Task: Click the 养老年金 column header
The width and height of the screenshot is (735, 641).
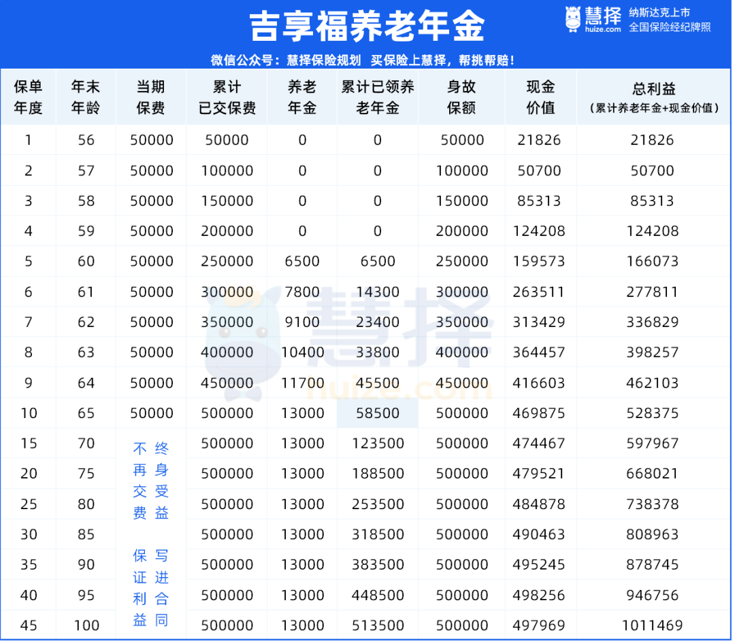Action: (301, 96)
